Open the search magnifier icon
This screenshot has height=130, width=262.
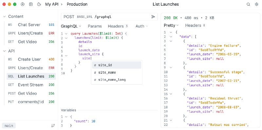pyautogui.click(x=248, y=4)
